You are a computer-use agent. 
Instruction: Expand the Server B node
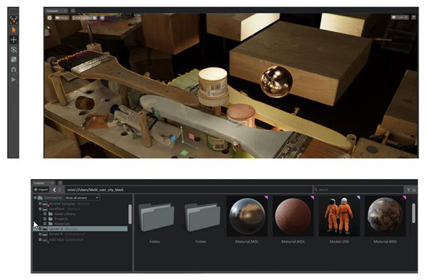(x=40, y=234)
